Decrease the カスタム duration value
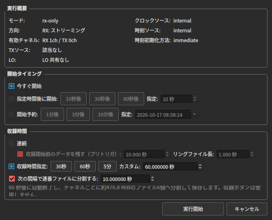This screenshot has height=220, width=272. click(200, 168)
